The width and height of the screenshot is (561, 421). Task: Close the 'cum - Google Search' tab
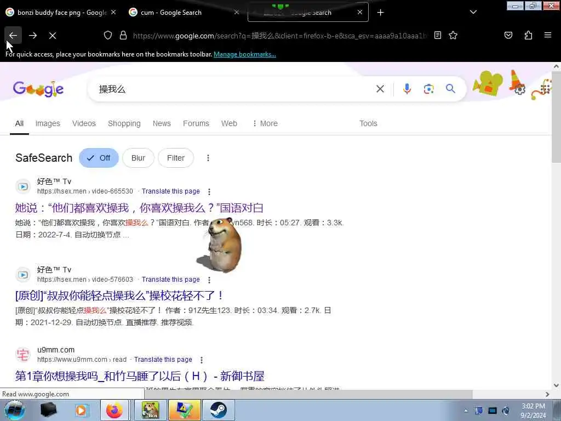[237, 12]
